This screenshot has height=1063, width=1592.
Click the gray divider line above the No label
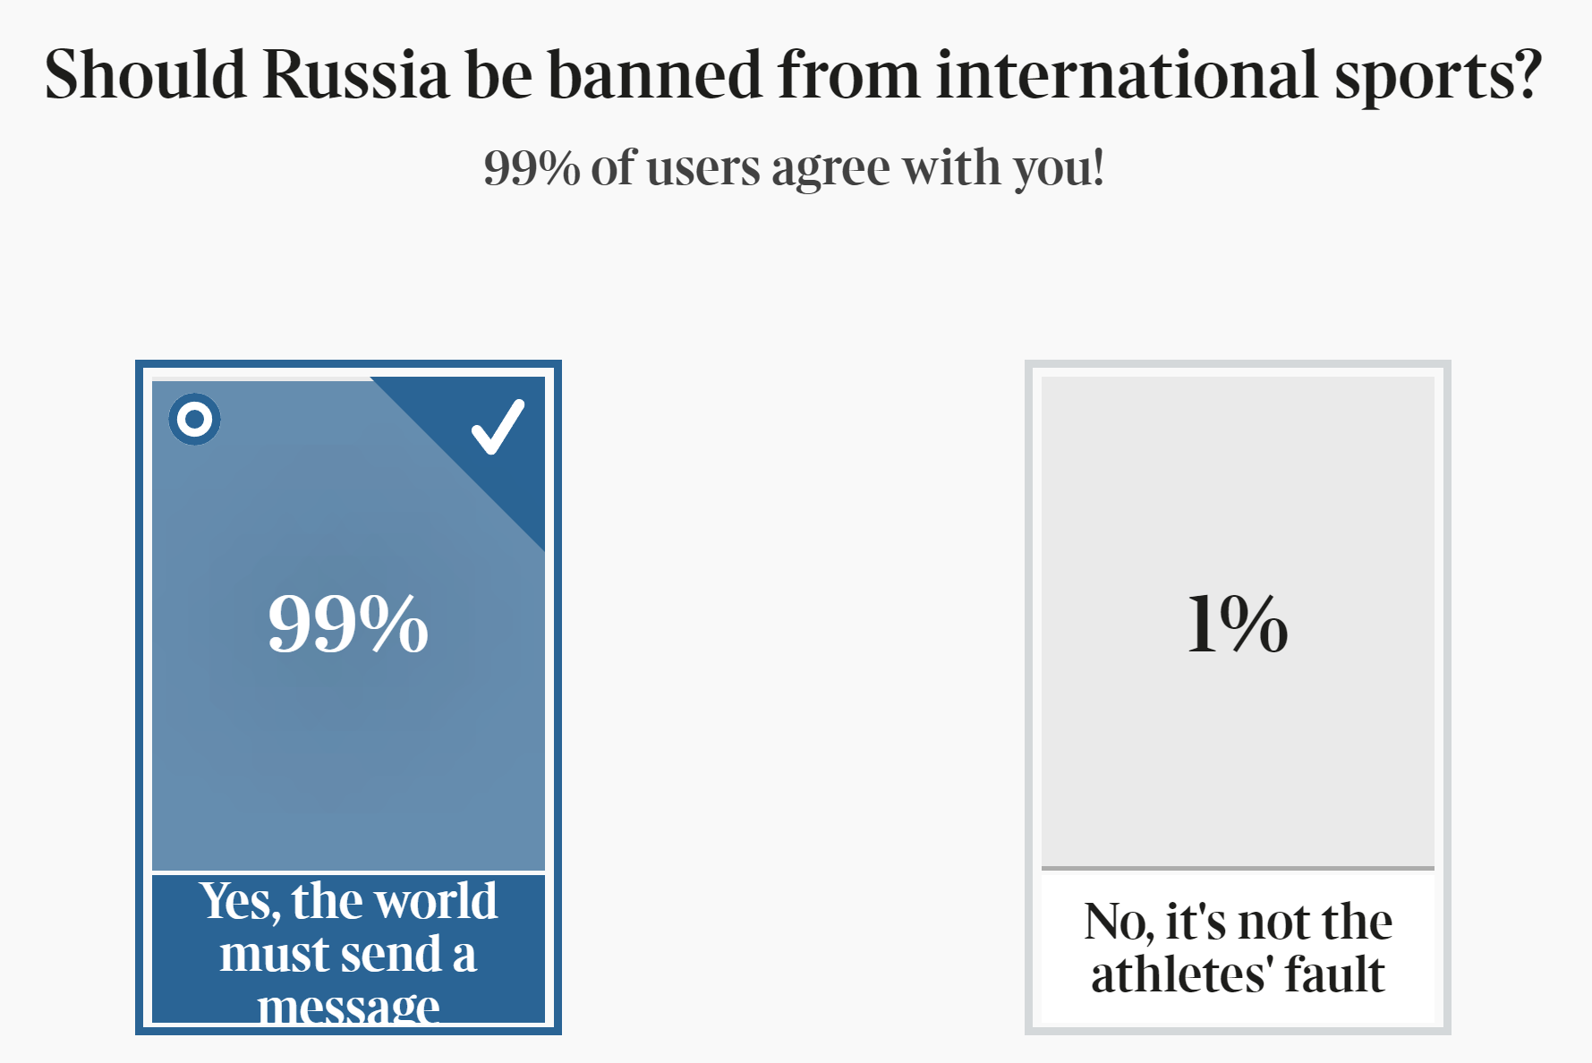1238,868
